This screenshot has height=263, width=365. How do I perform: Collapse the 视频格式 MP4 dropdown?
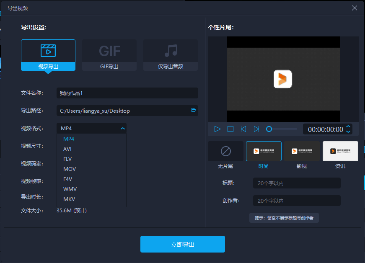(x=122, y=129)
